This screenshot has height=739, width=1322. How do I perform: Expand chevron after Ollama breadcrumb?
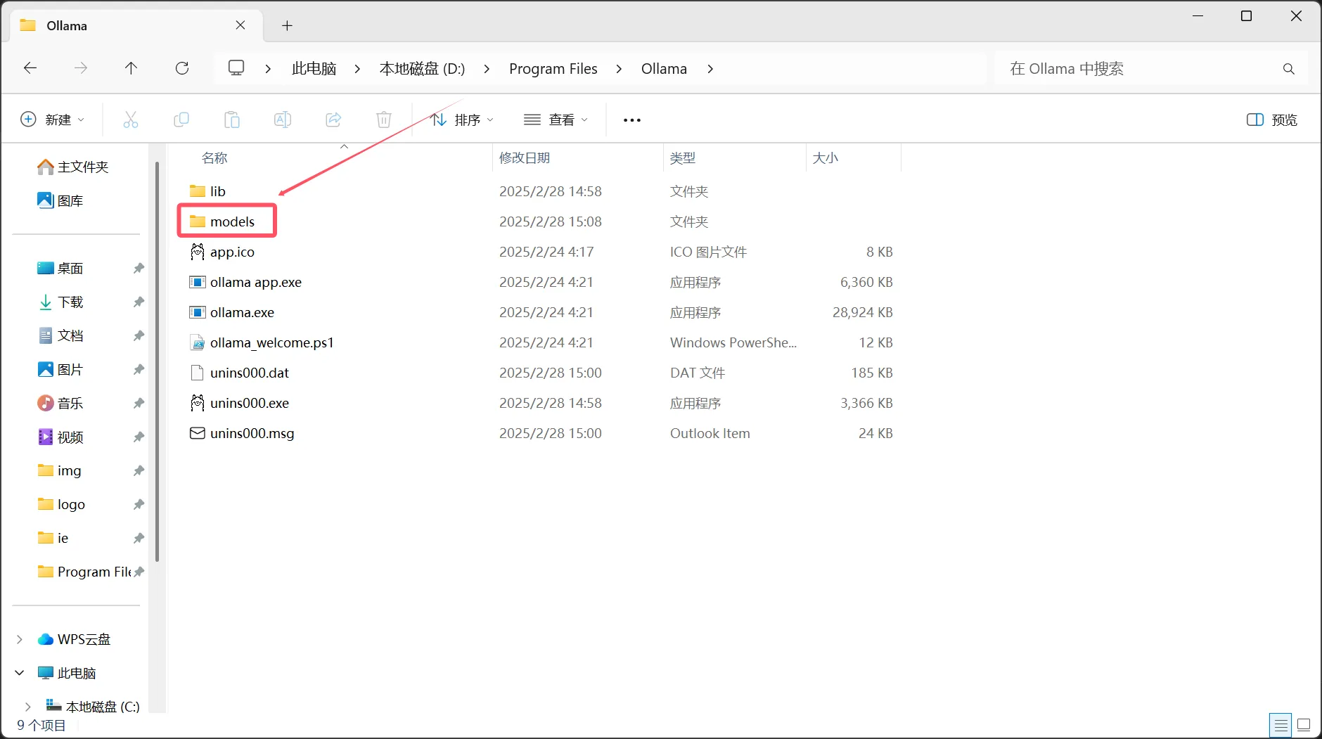click(710, 68)
